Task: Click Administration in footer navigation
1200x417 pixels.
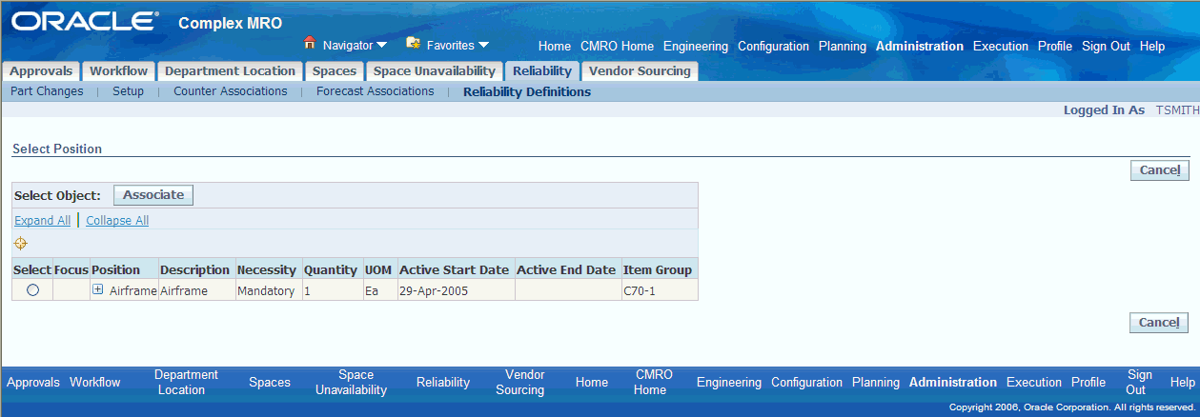Action: [x=953, y=382]
